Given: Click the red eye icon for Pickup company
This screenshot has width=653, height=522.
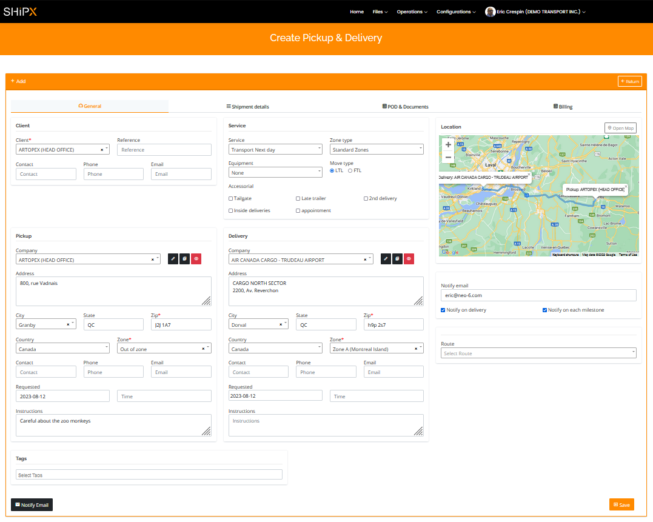Looking at the screenshot, I should (x=196, y=259).
